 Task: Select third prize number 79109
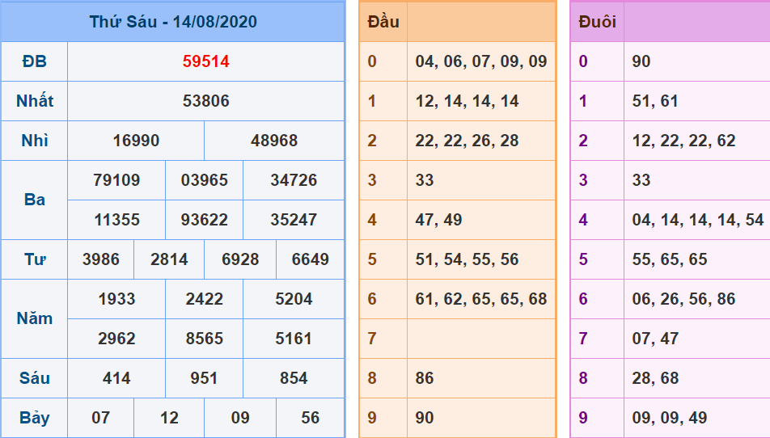[116, 180]
